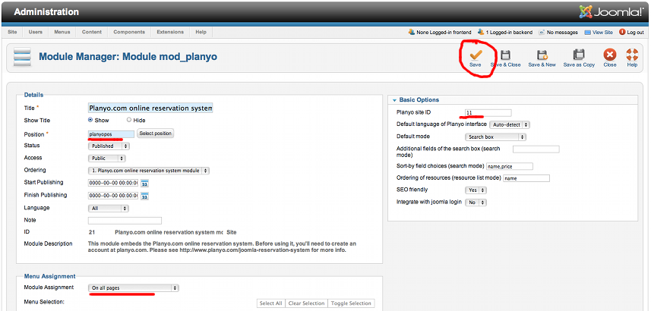The height and width of the screenshot is (311, 651).
Task: Click the Menu Selection: label
Action: [x=44, y=302]
